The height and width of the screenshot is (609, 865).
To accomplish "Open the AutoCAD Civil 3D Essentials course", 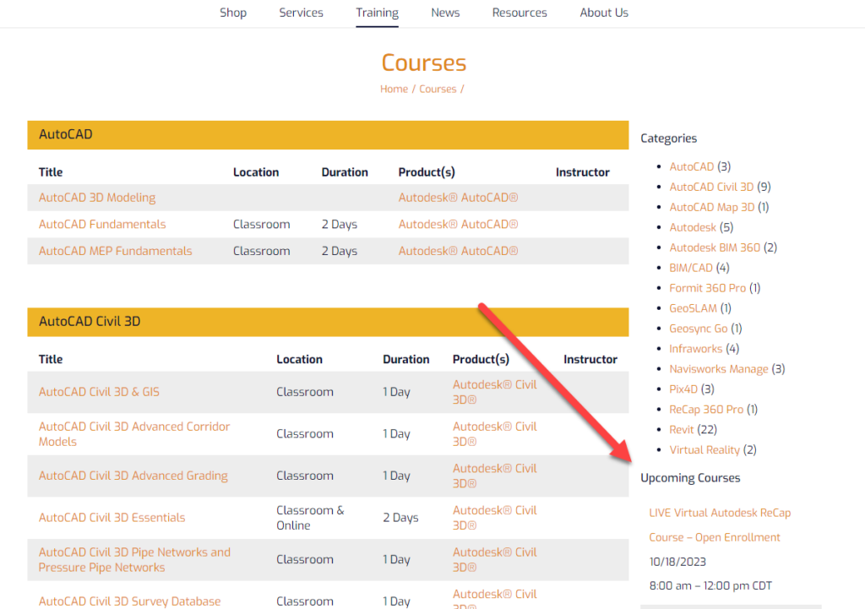I will point(112,518).
